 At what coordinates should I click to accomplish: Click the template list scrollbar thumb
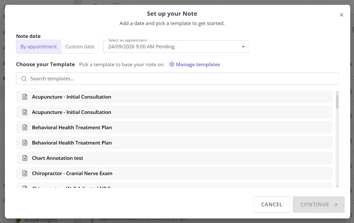click(337, 102)
